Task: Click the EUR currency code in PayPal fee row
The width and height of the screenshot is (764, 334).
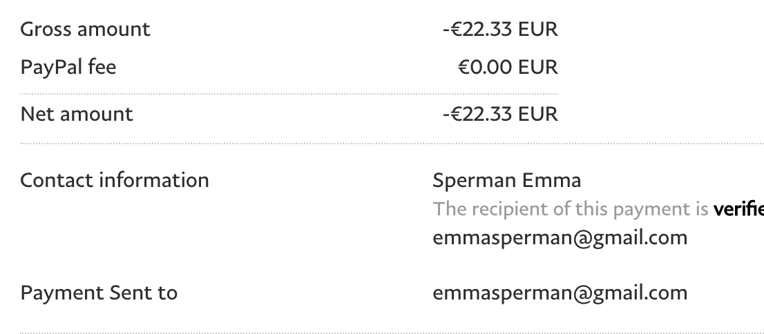Action: coord(537,68)
